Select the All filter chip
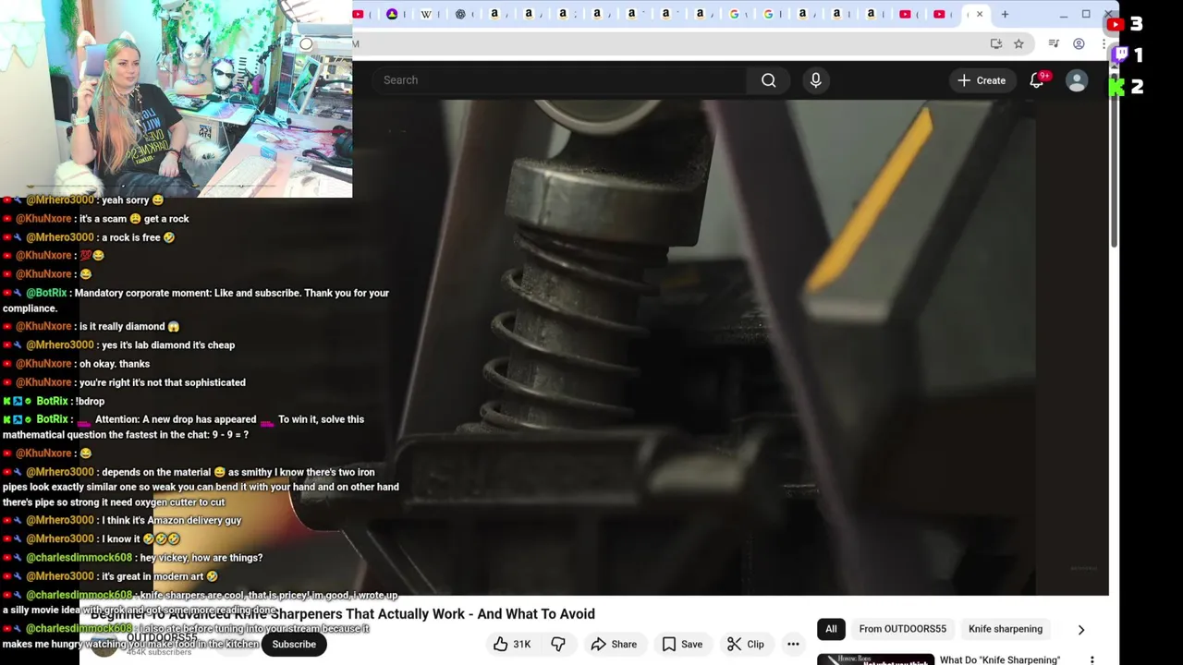 [831, 629]
